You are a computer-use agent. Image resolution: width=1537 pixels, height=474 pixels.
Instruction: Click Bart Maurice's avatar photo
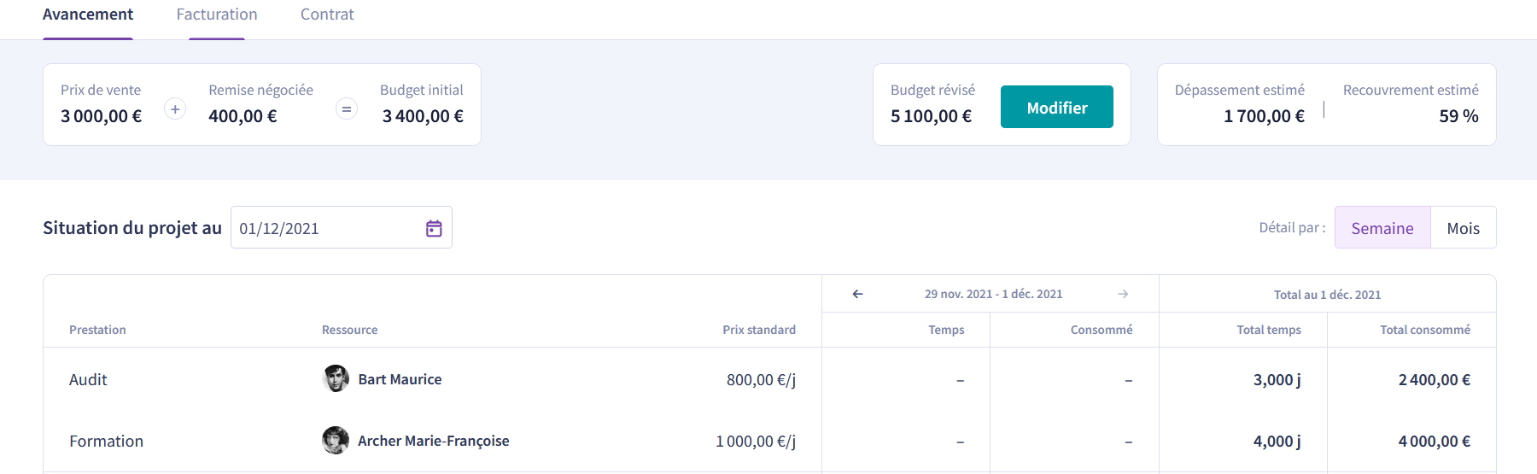(336, 378)
